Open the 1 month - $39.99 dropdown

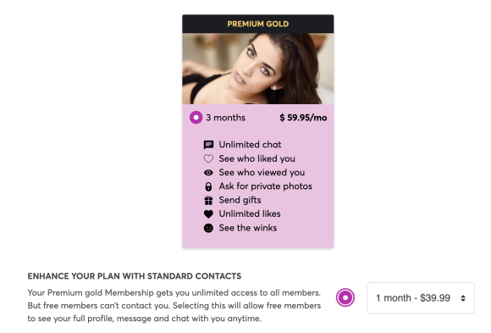[421, 298]
